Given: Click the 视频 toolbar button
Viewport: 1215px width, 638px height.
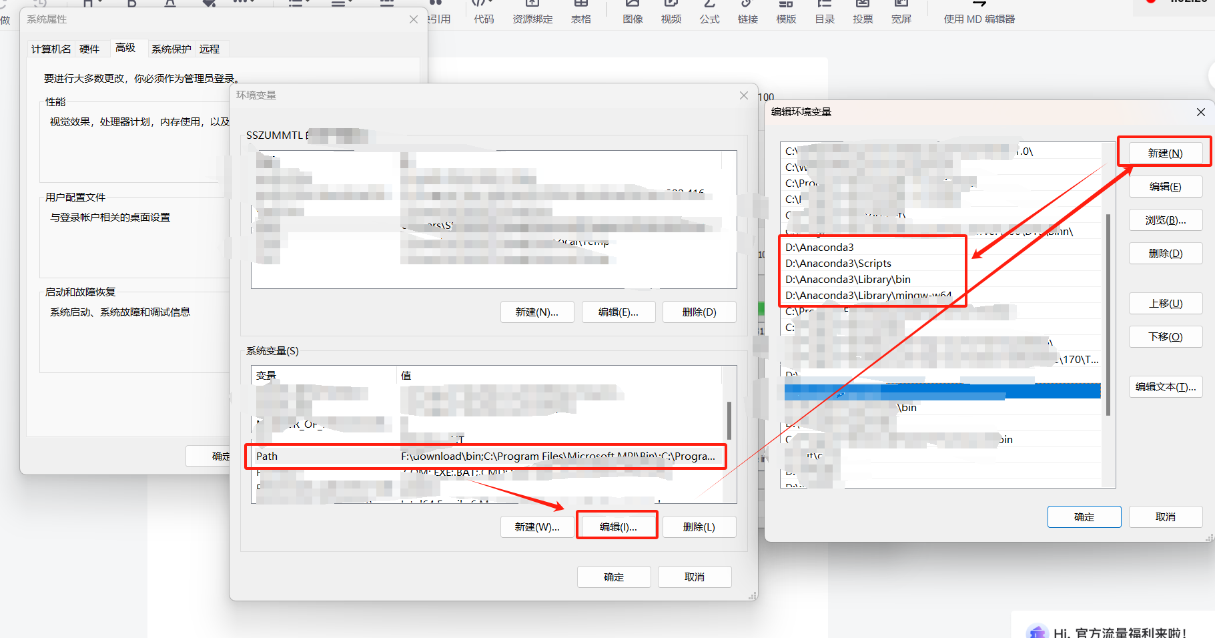Looking at the screenshot, I should pyautogui.click(x=671, y=12).
